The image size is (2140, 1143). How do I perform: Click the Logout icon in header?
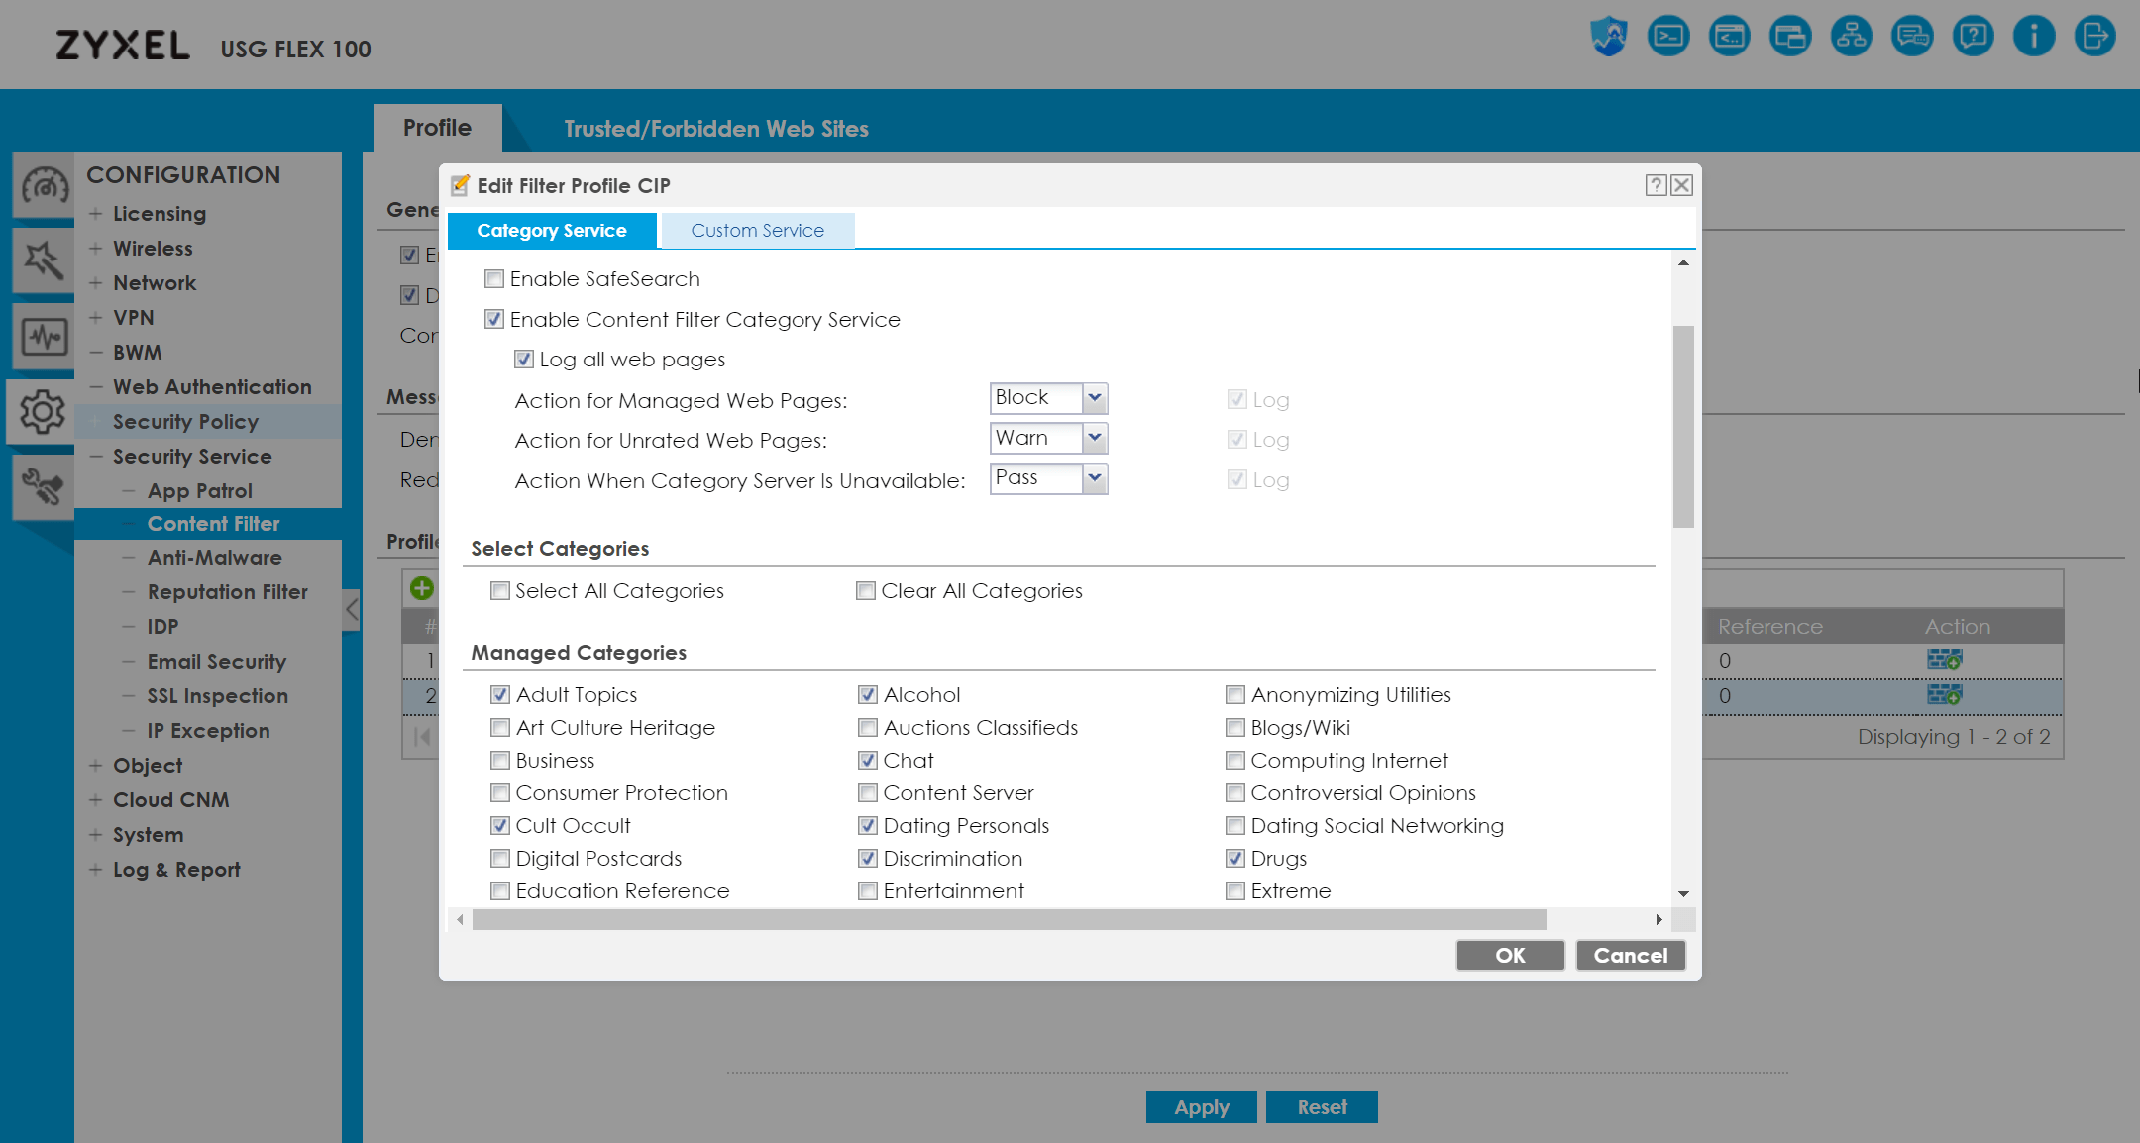(x=2094, y=37)
